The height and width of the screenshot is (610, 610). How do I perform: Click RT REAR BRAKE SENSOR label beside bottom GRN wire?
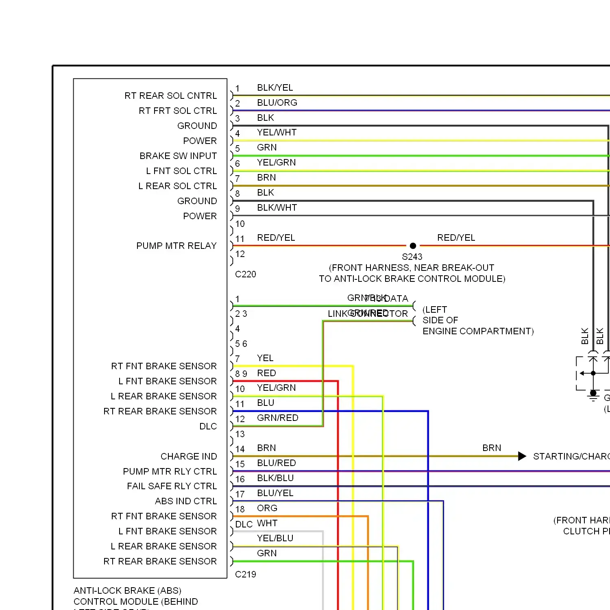pos(160,561)
